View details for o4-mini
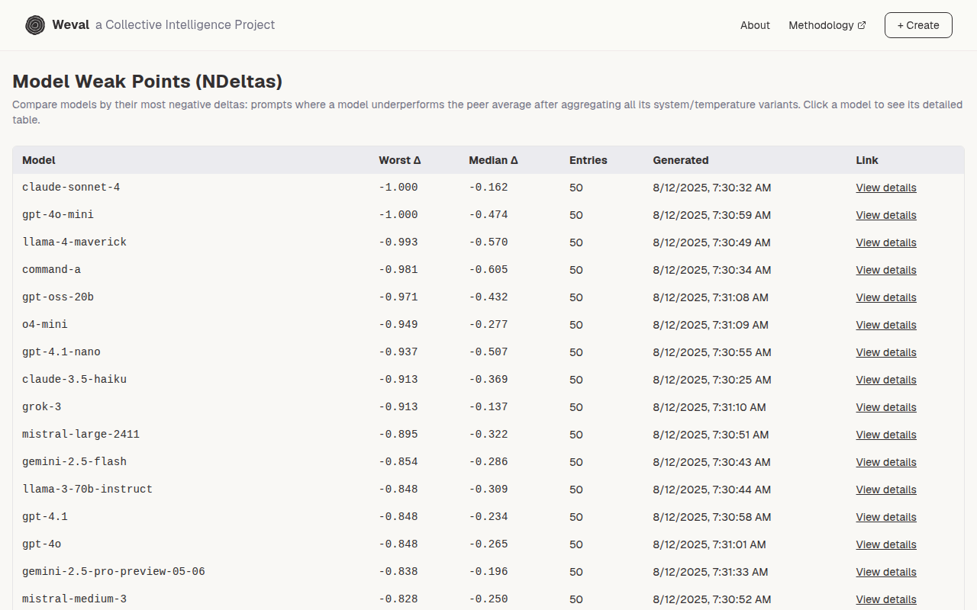The height and width of the screenshot is (610, 977). coord(886,325)
